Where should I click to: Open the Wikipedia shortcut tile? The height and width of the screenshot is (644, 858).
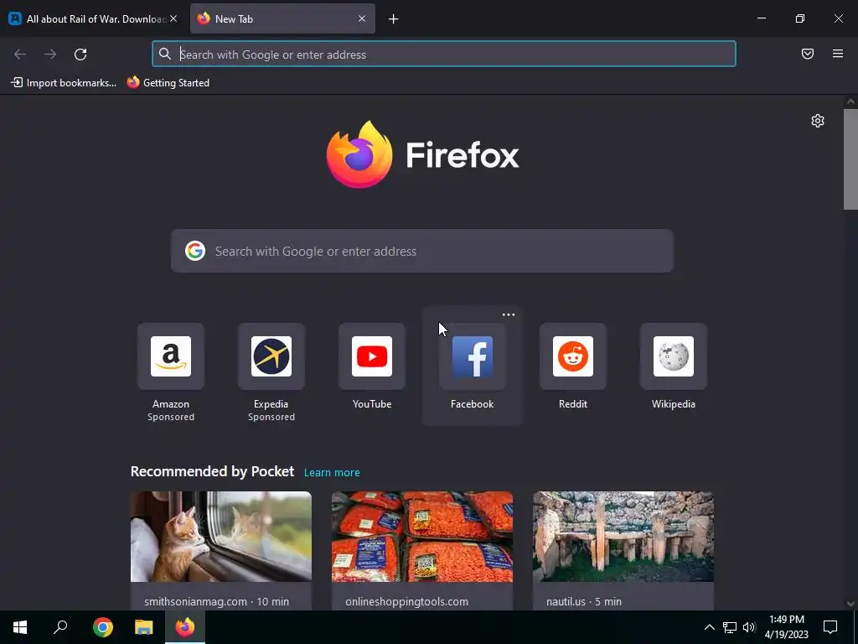[674, 356]
